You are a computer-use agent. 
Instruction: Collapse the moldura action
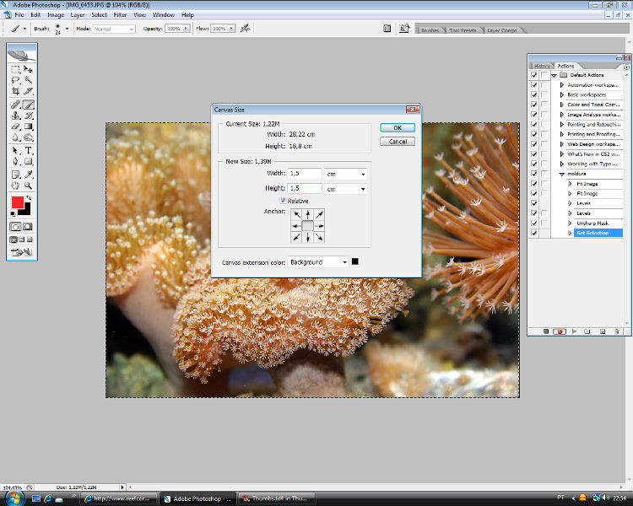[x=562, y=174]
